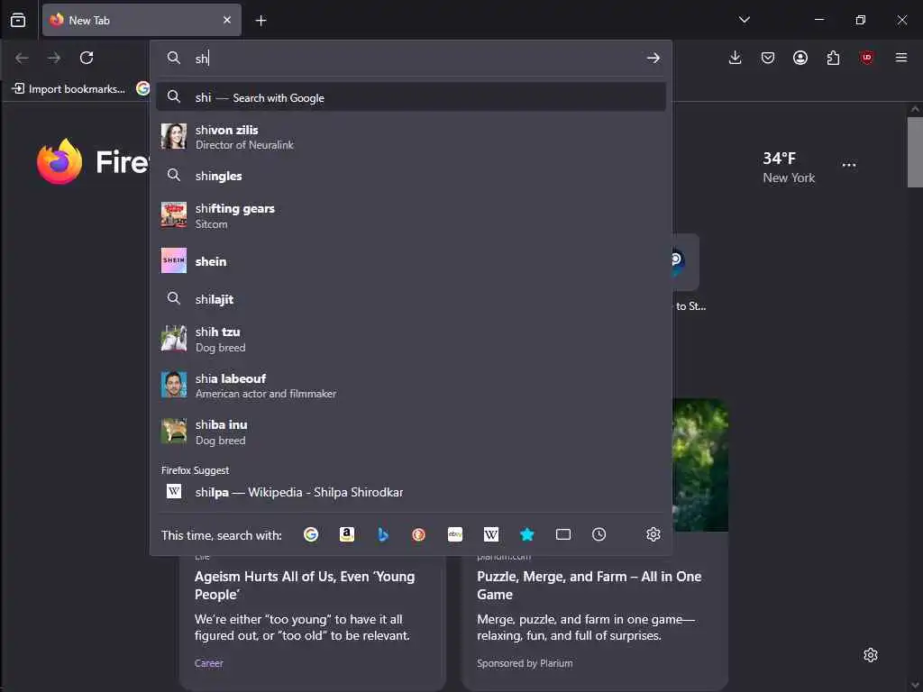Choose the shifting gears suggestion

(411, 215)
